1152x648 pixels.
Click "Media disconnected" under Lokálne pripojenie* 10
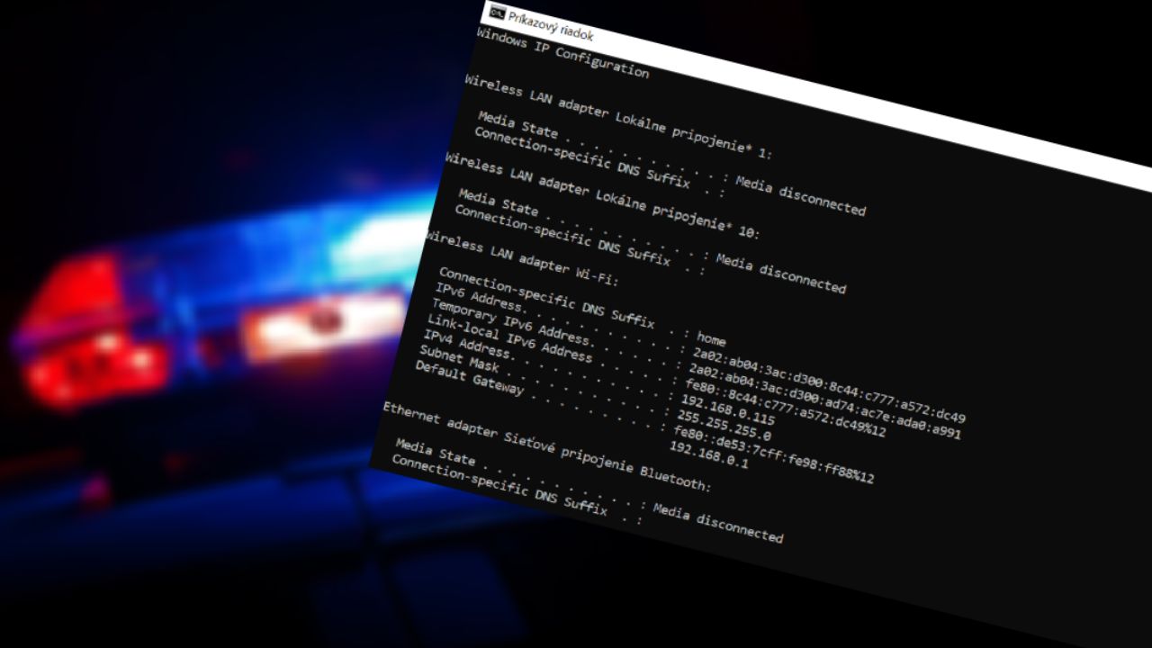pos(781,274)
